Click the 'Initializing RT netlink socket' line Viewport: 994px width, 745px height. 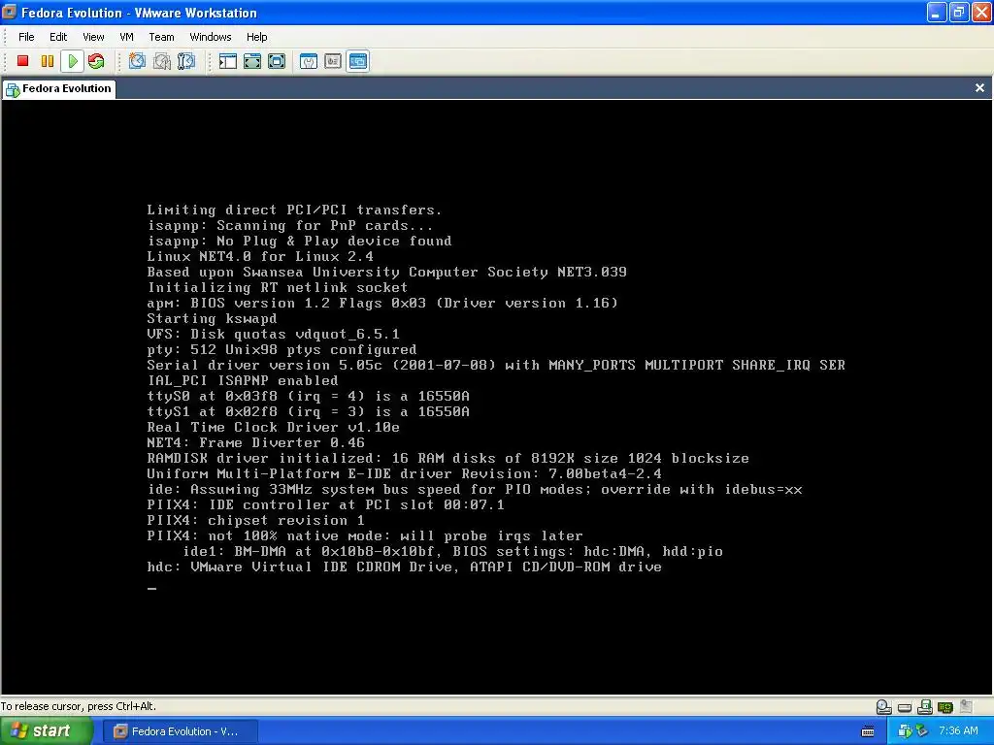278,287
